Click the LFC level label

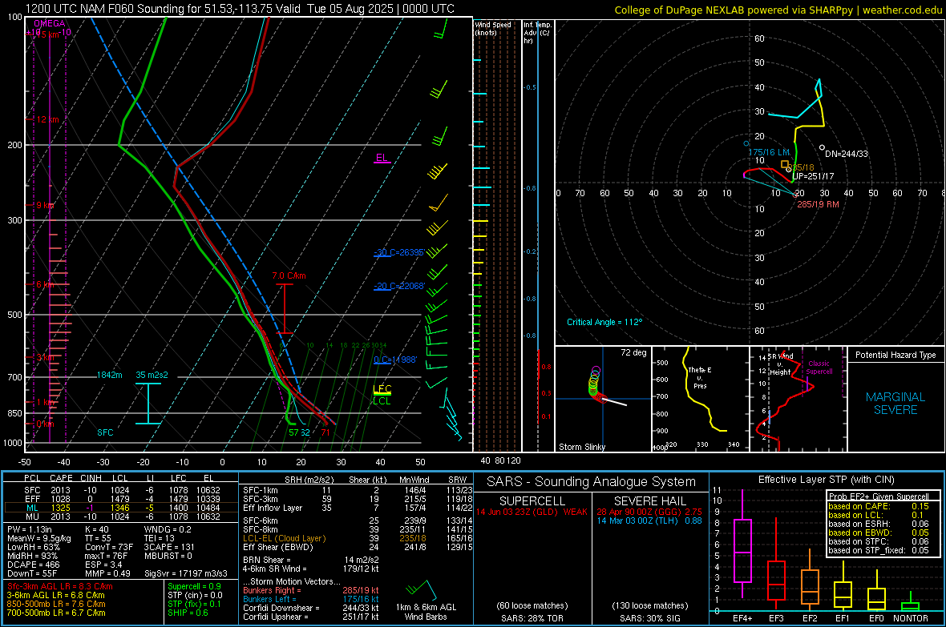(382, 389)
